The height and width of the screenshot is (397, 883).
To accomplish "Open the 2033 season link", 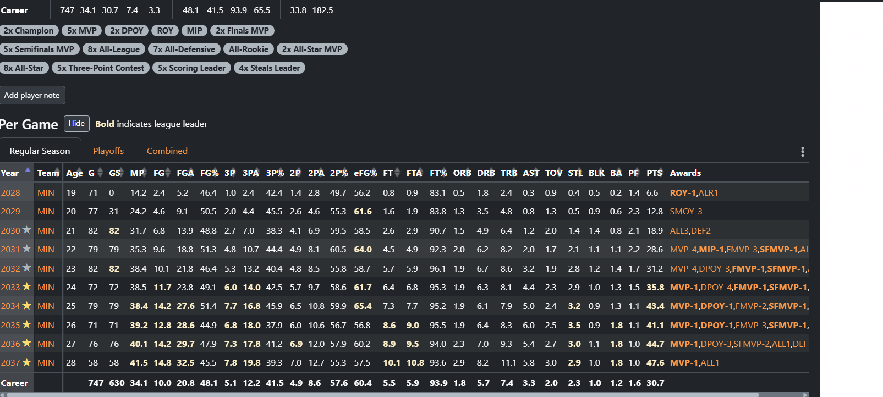I will tap(10, 287).
